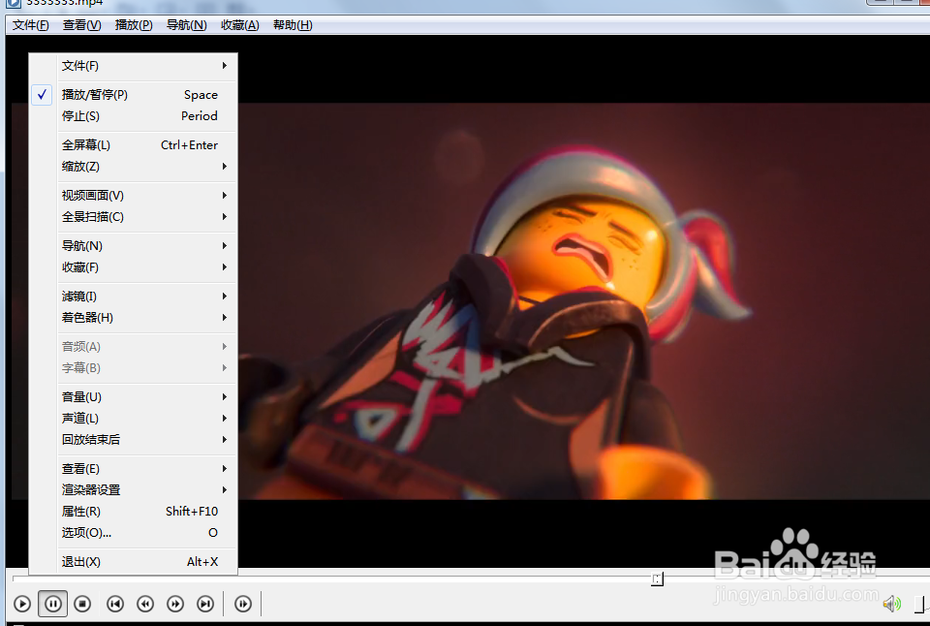Skip to previous file button

tap(115, 604)
